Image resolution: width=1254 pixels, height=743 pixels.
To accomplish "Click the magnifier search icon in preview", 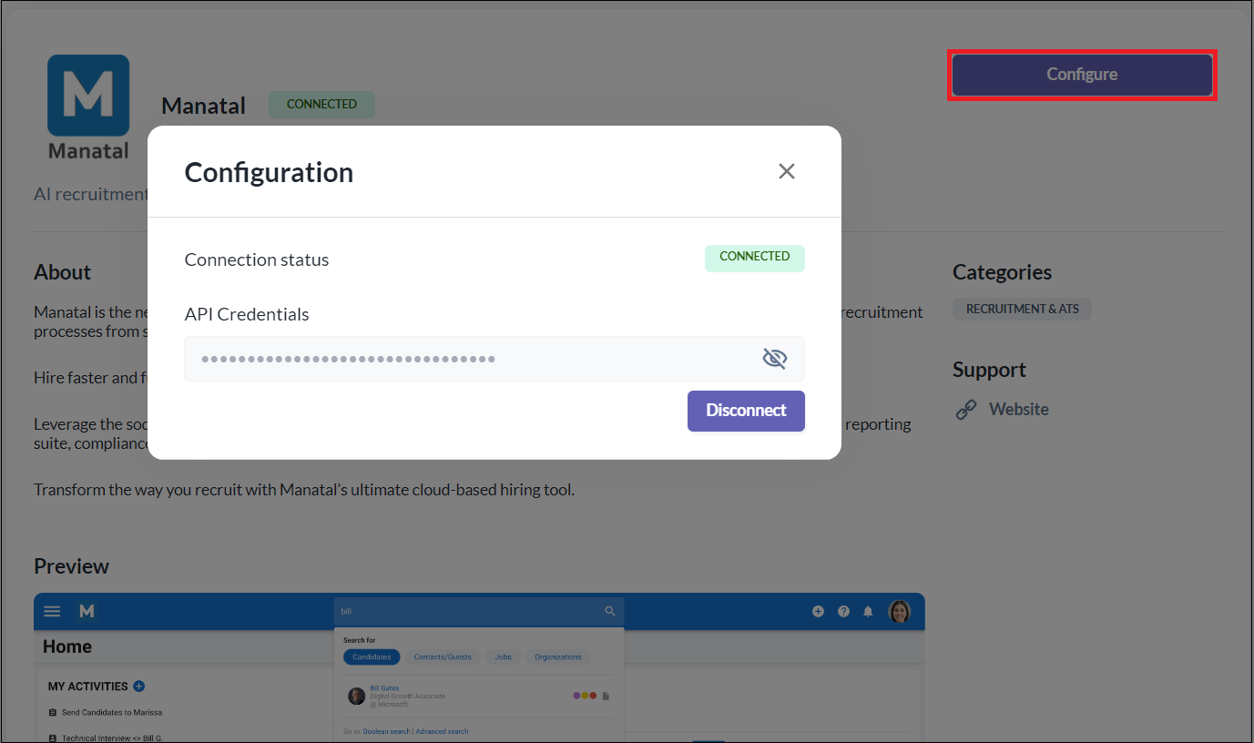I will pos(610,612).
